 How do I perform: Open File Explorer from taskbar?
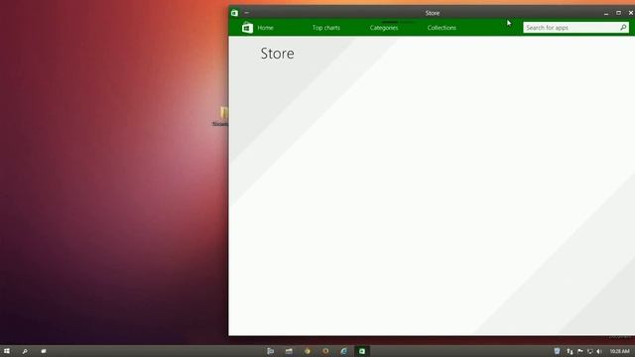click(x=289, y=351)
